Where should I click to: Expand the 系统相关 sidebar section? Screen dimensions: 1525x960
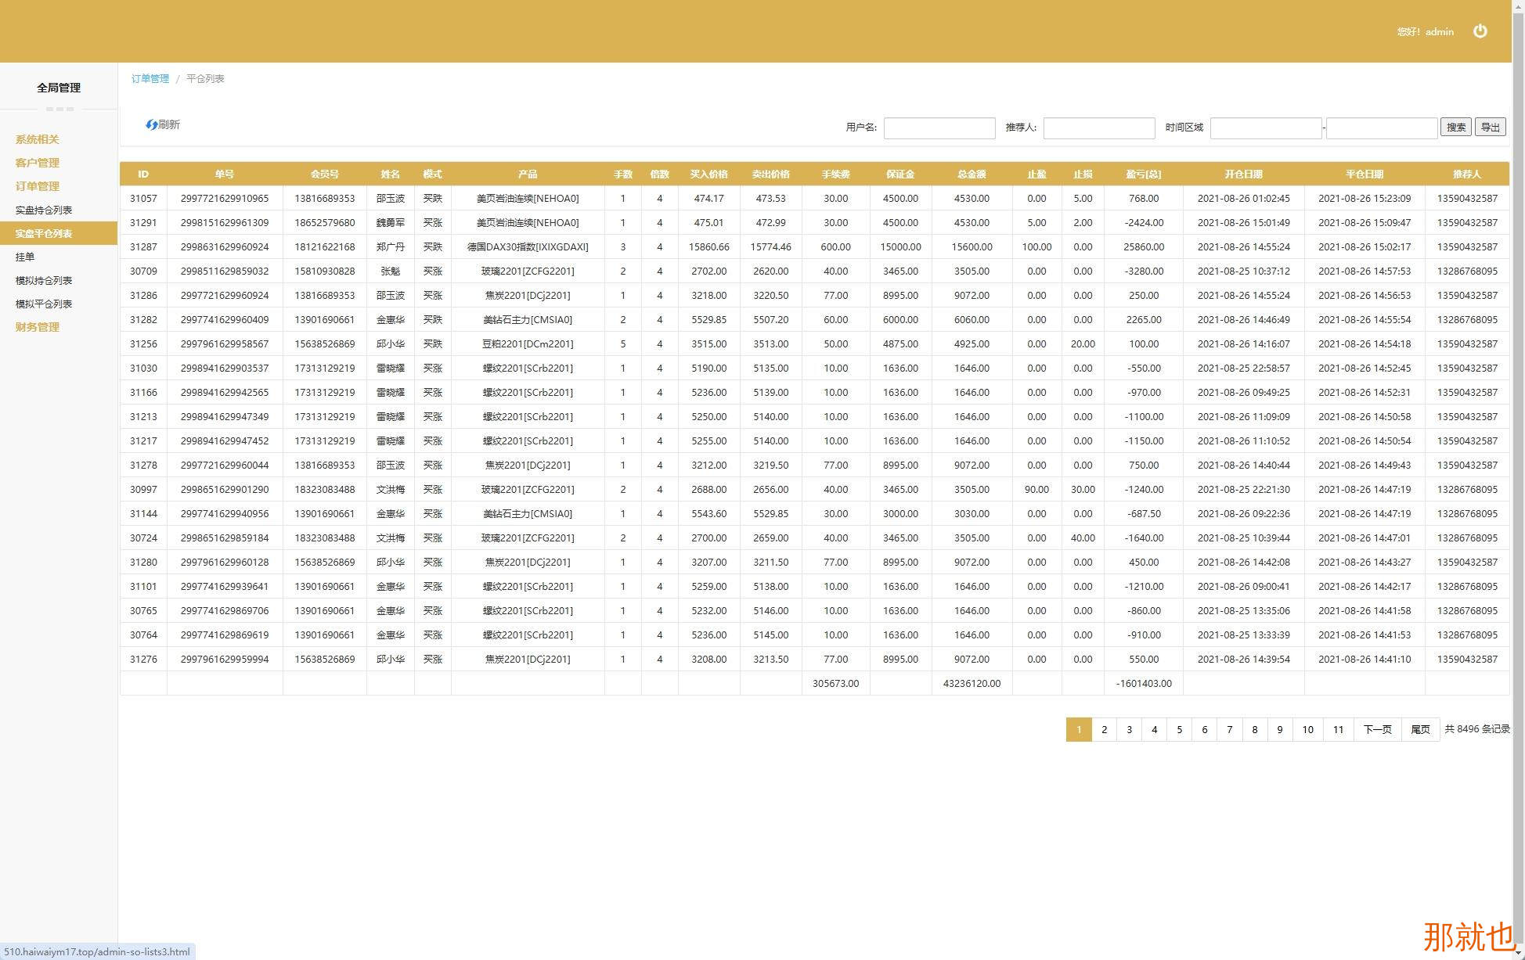coord(37,139)
